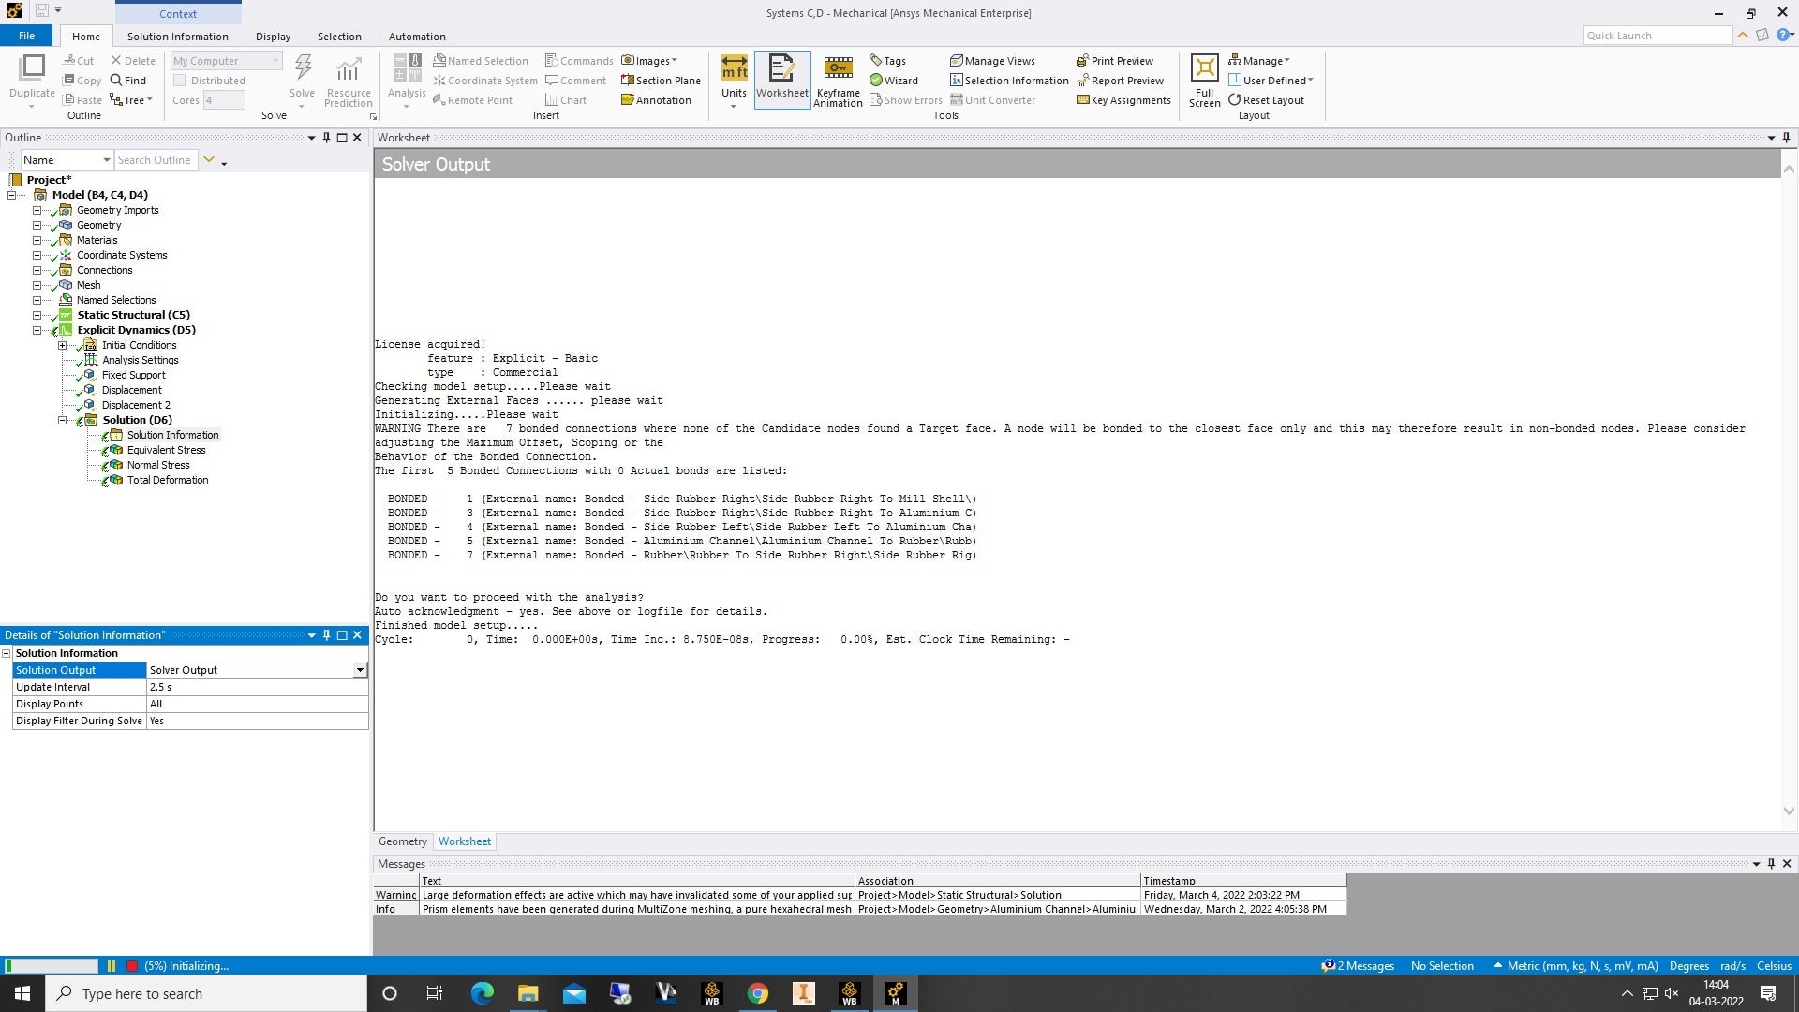Open Print Preview
Screen dimensions: 1799x1012
click(1115, 61)
